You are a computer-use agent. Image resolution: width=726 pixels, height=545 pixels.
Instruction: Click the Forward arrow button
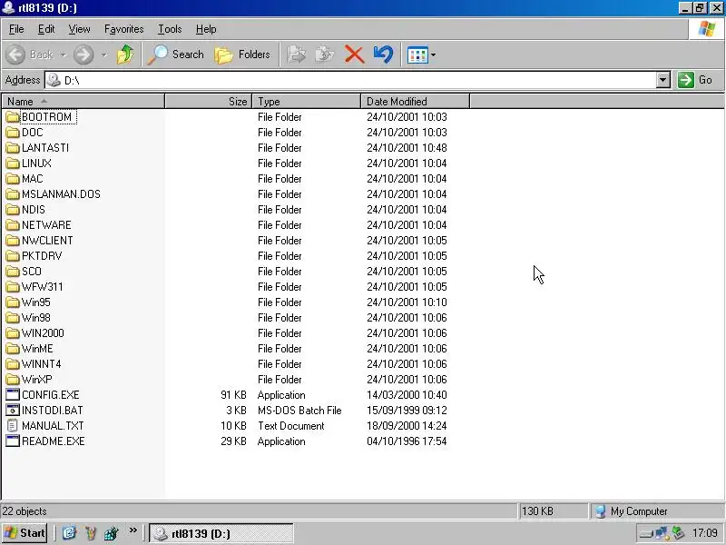pyautogui.click(x=83, y=54)
